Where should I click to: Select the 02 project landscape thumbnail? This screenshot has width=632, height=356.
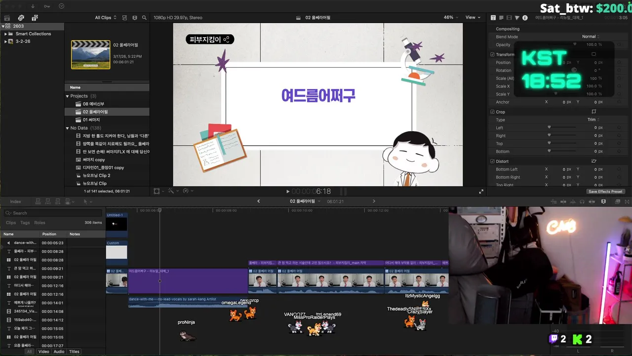tap(90, 54)
